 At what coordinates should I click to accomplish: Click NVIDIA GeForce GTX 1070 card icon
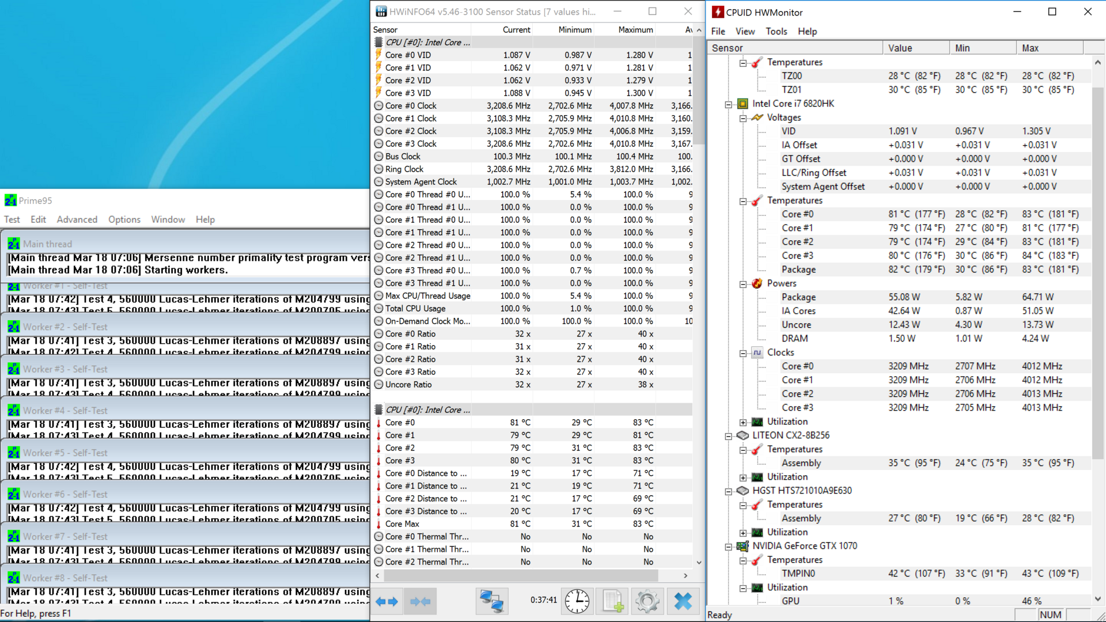point(743,546)
